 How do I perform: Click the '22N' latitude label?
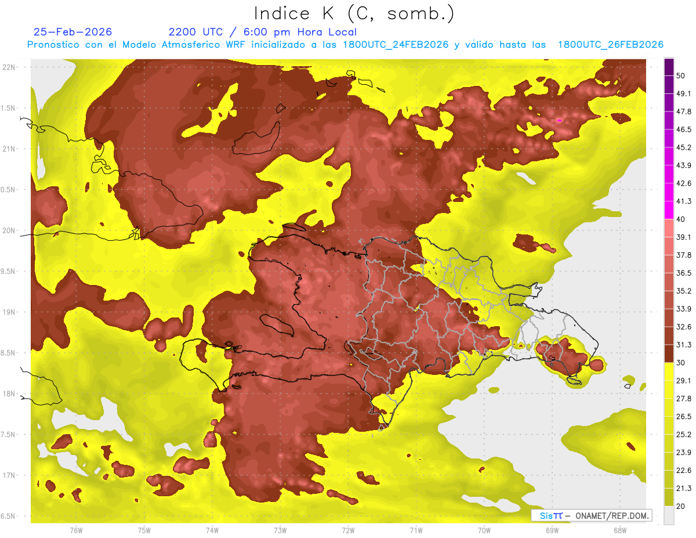coord(10,67)
